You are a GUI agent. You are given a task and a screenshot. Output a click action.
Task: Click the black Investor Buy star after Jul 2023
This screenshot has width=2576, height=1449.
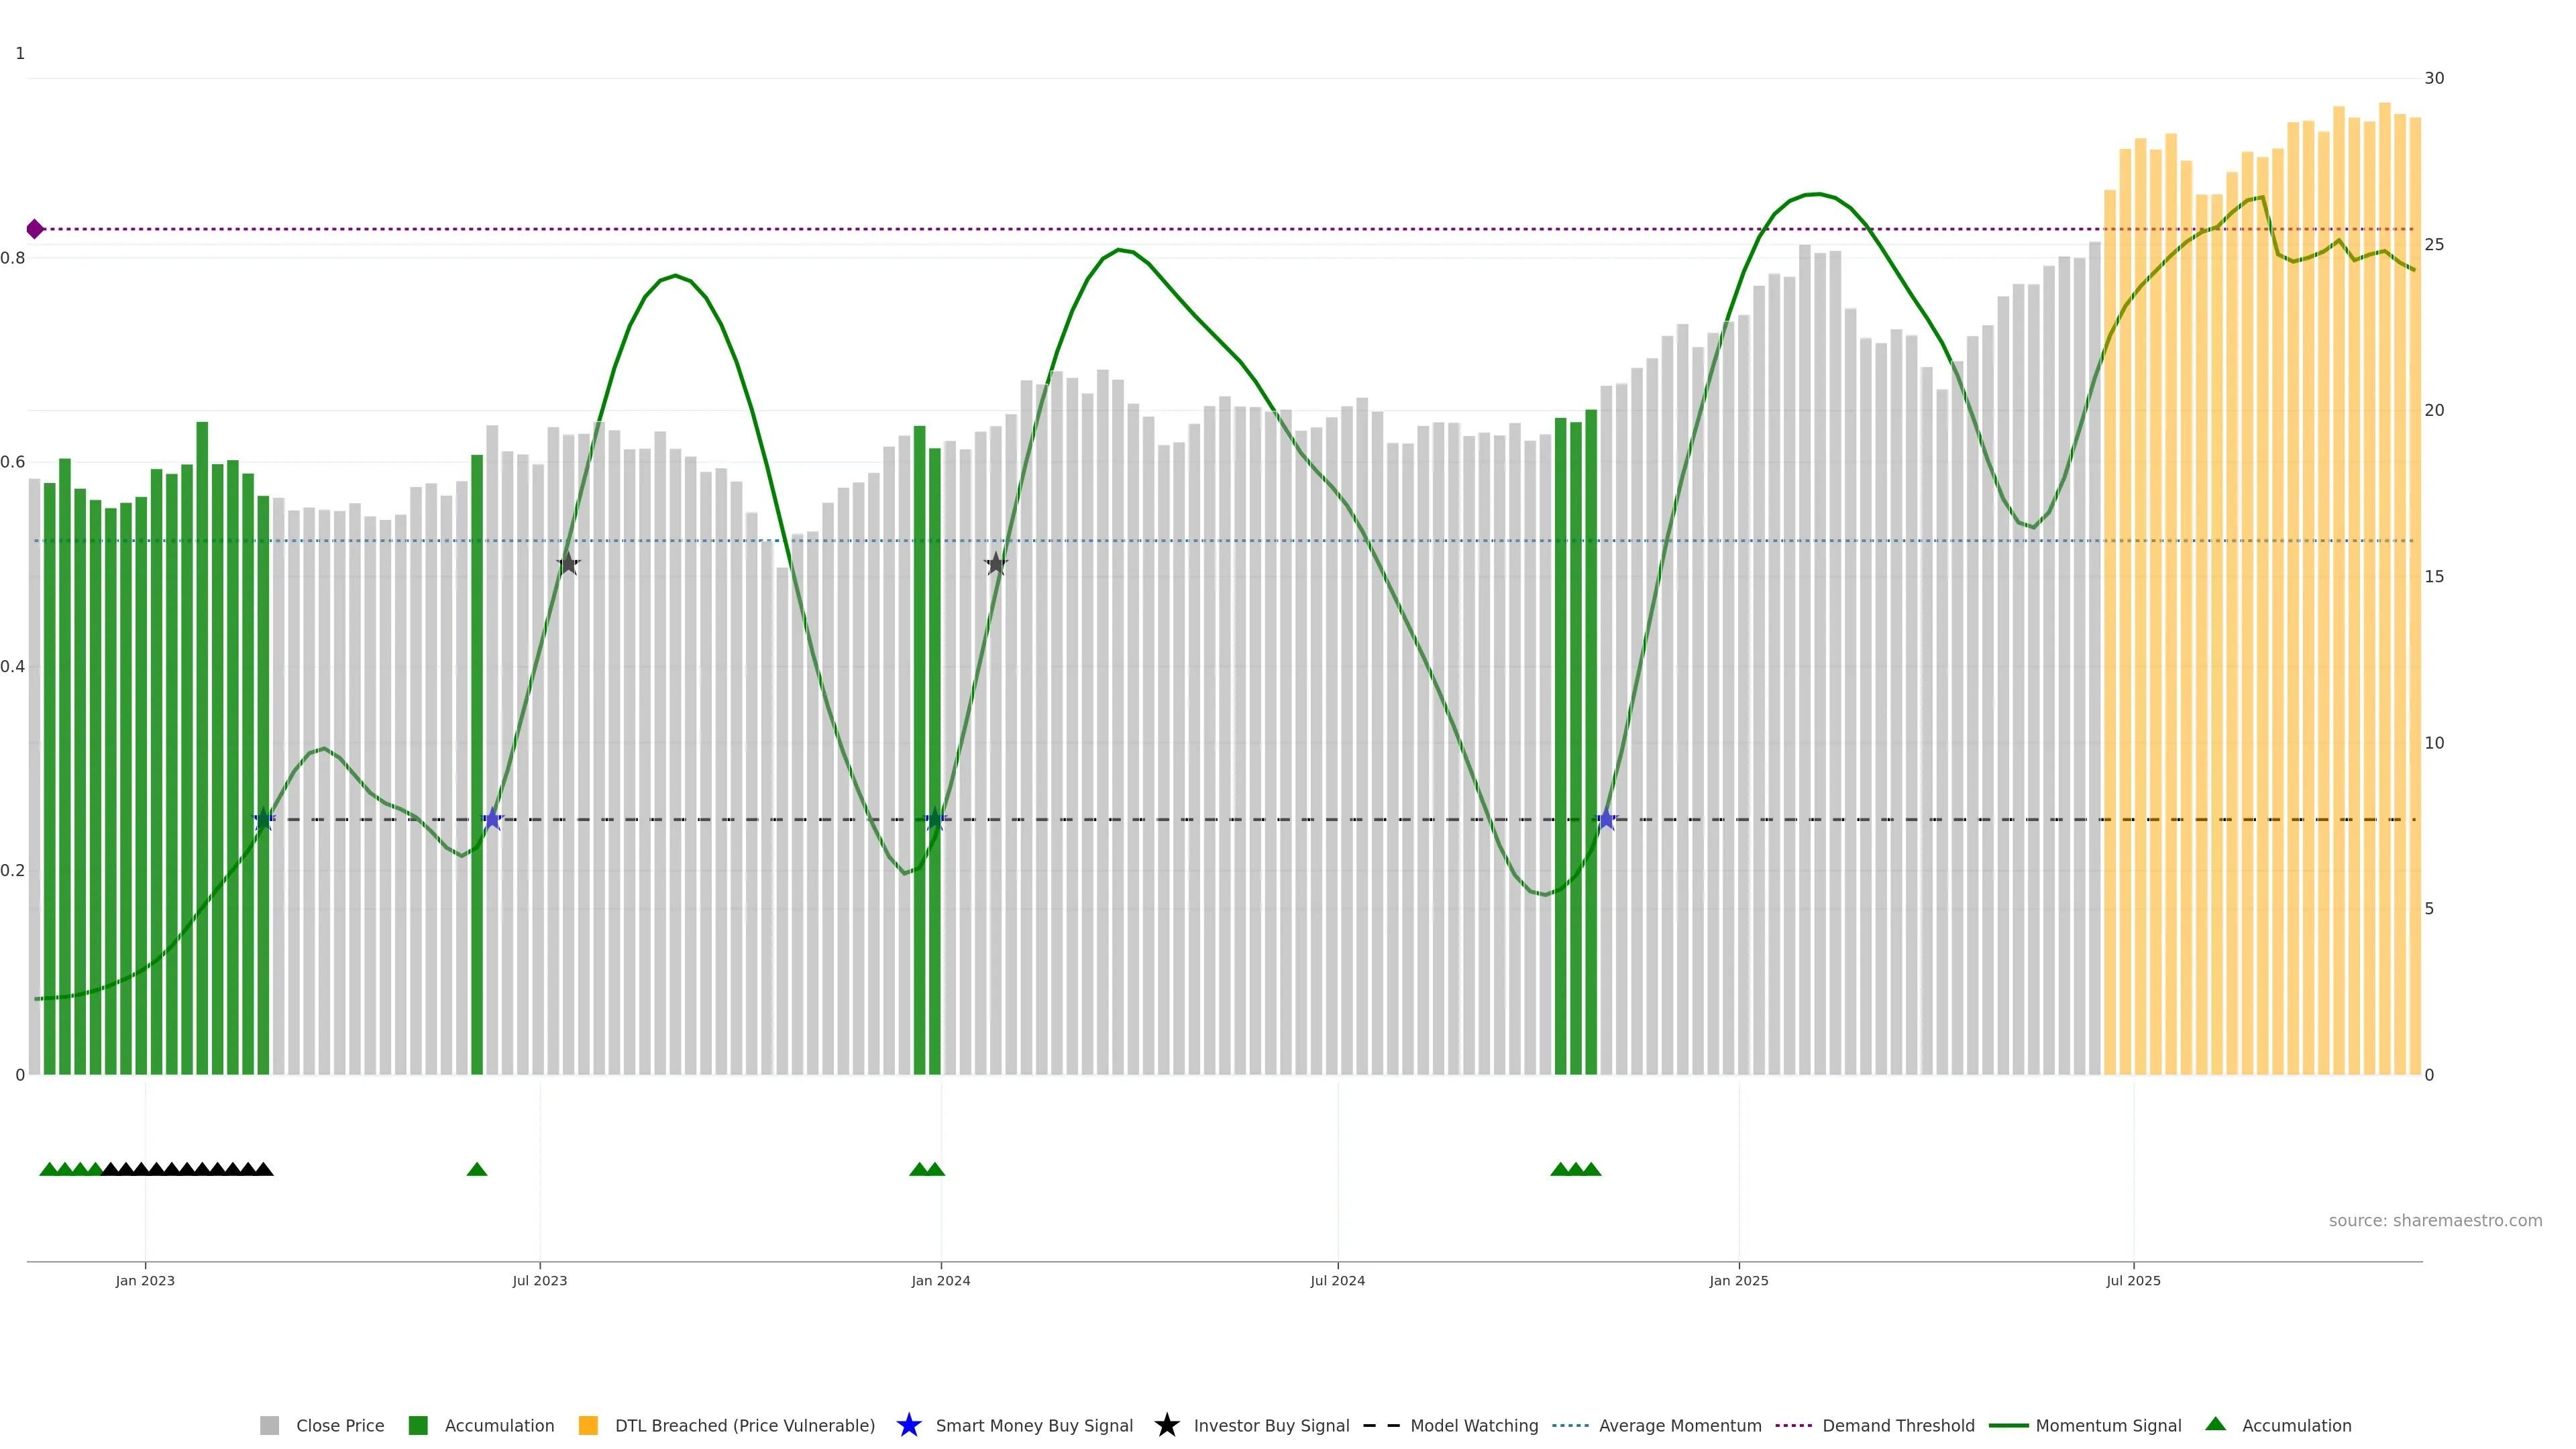pyautogui.click(x=568, y=564)
